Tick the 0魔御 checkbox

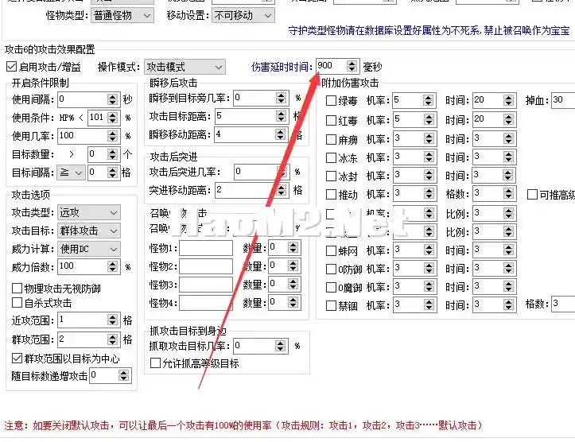[331, 287]
